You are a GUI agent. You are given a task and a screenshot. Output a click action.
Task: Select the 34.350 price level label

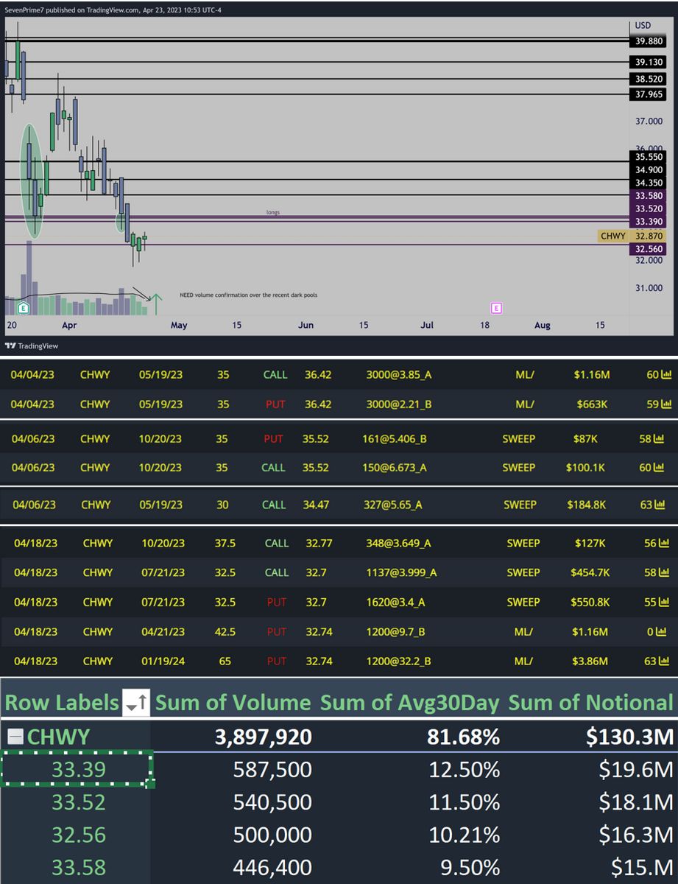point(648,183)
